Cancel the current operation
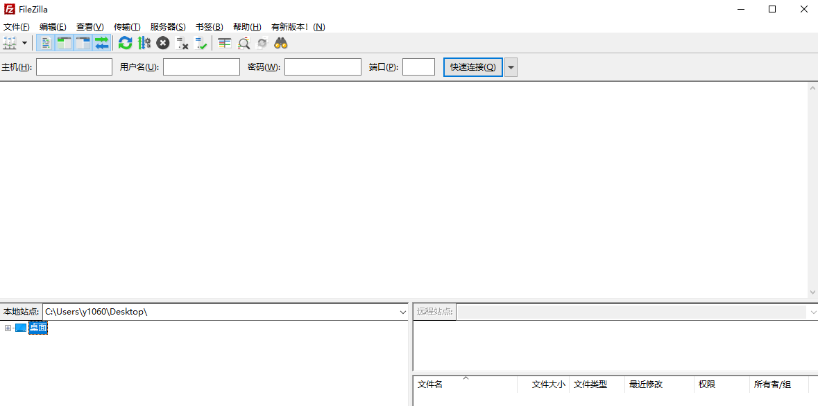This screenshot has height=406, width=818. [x=162, y=43]
